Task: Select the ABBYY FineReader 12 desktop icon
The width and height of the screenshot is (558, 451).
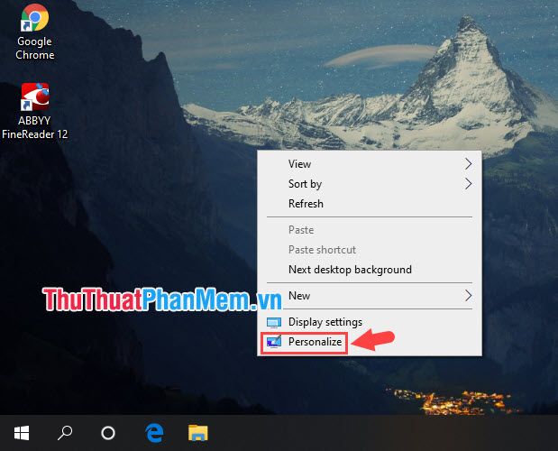Action: tap(34, 111)
